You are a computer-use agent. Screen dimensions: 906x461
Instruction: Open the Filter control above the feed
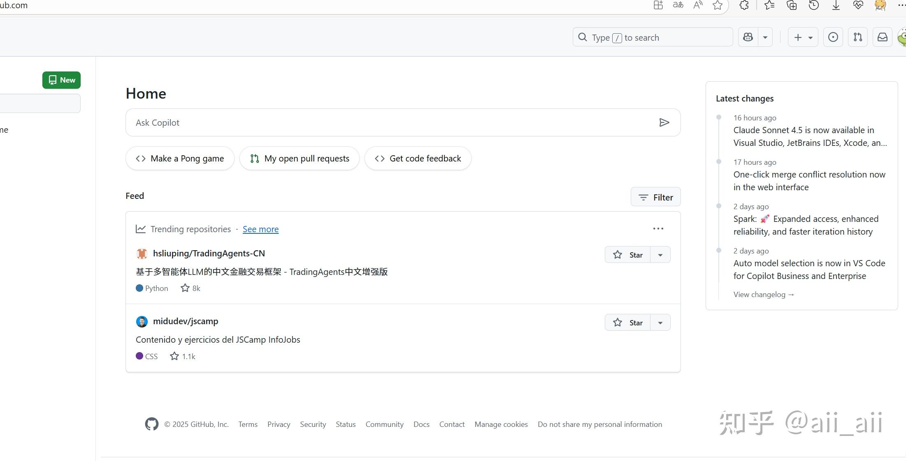point(655,197)
